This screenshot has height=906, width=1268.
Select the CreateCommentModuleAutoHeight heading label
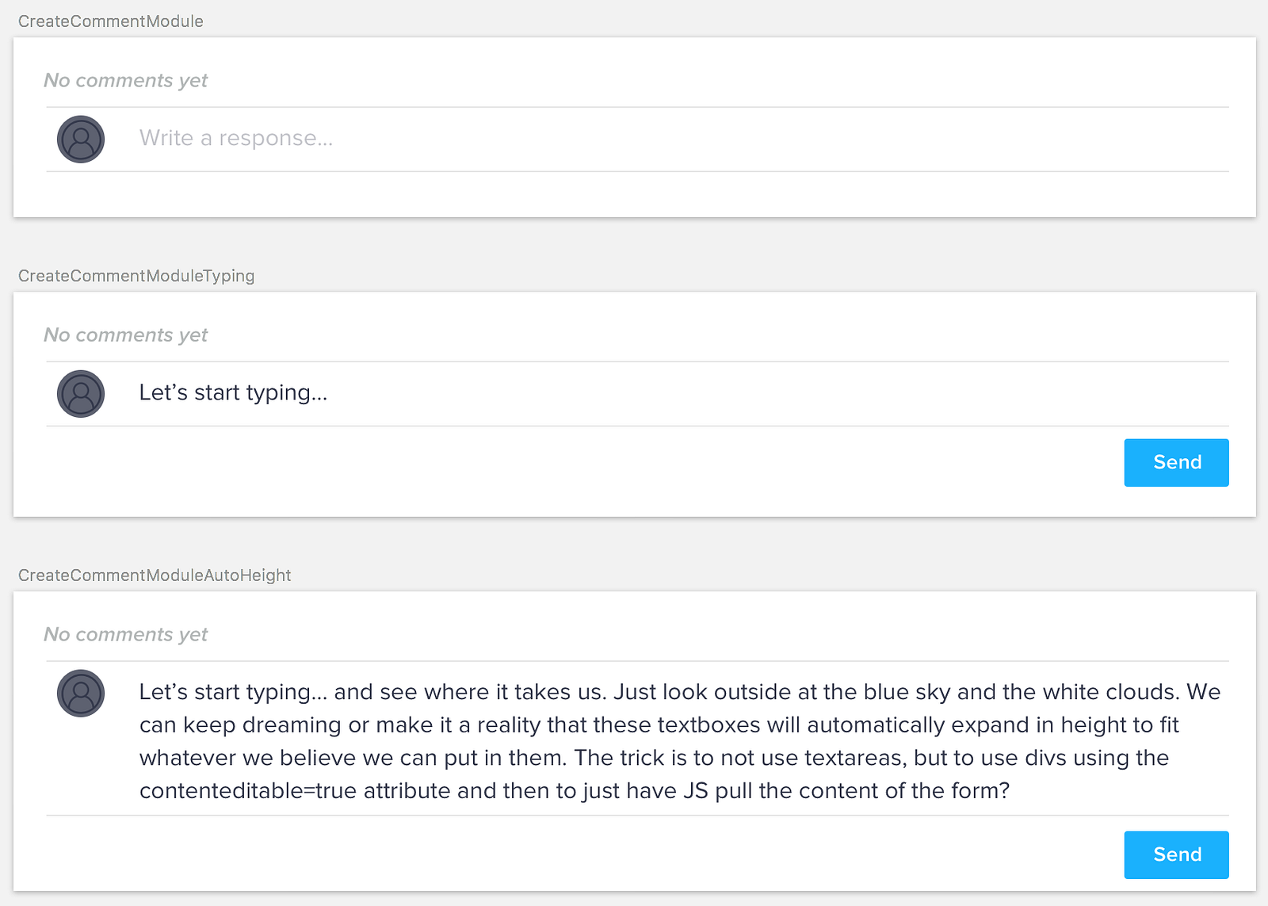coord(155,575)
